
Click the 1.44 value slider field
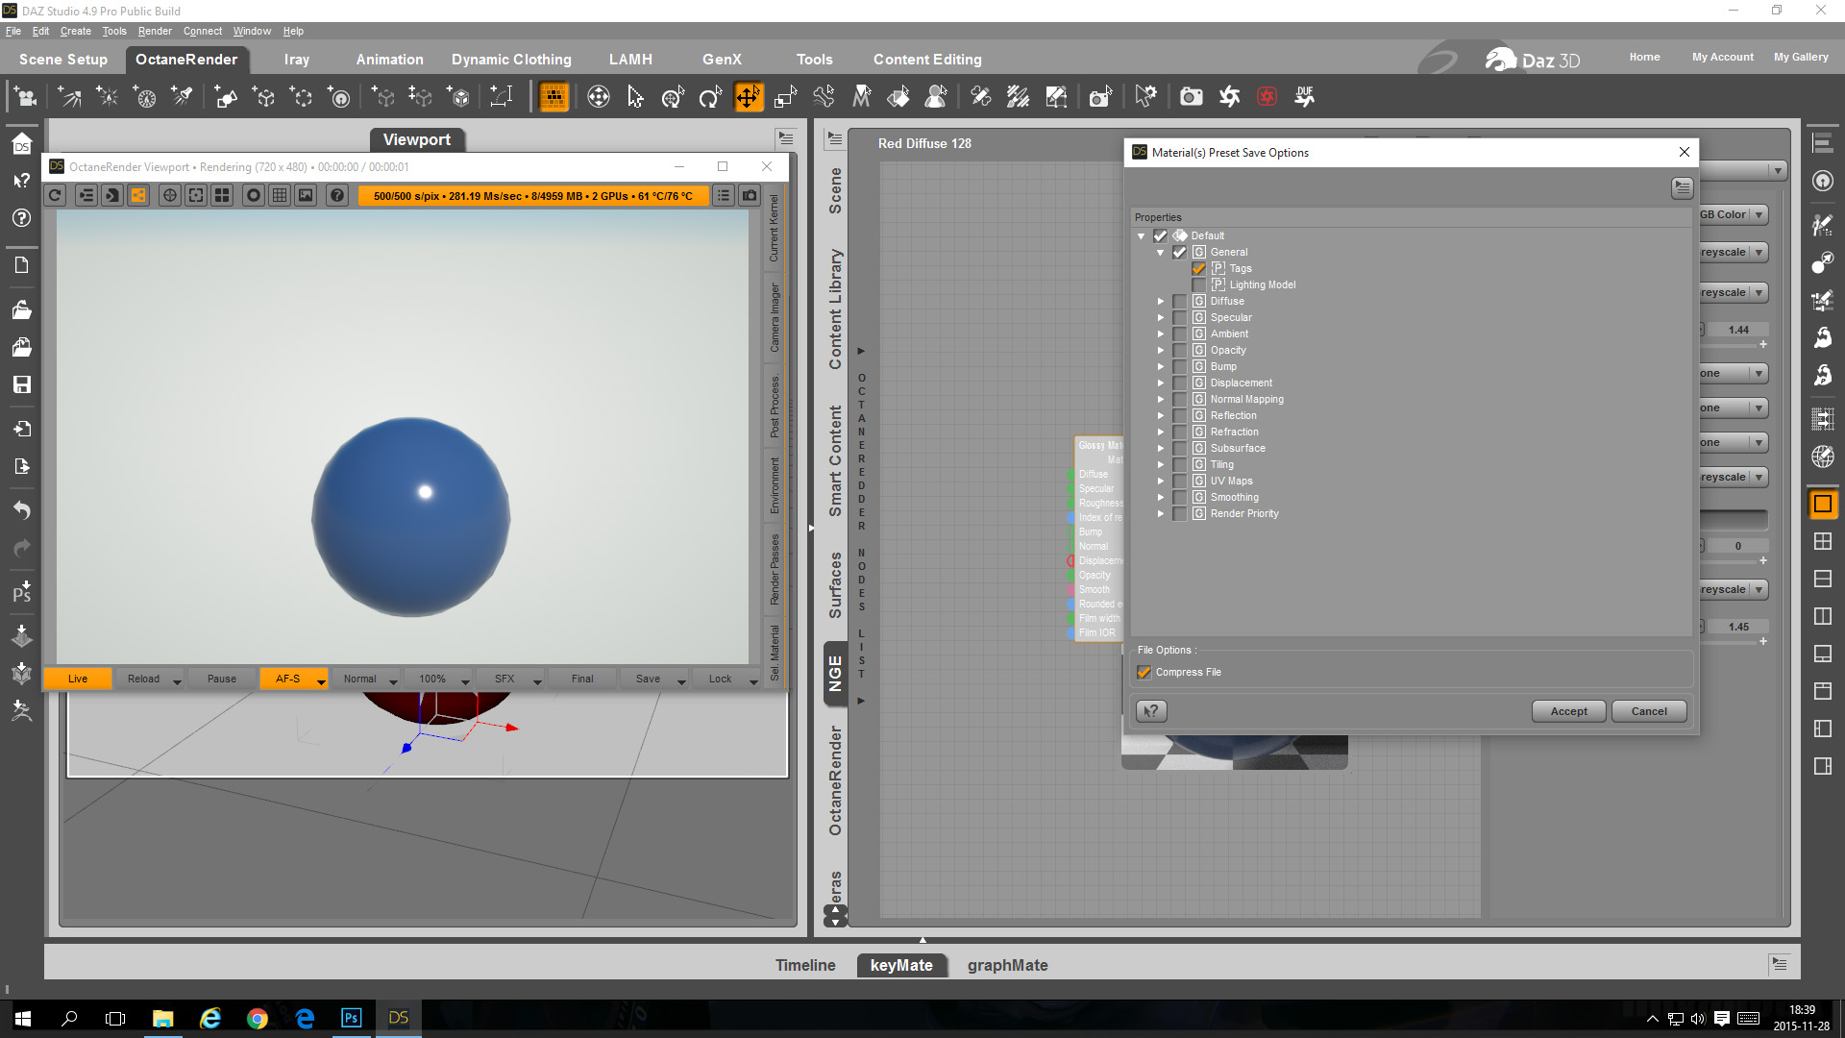[1737, 330]
